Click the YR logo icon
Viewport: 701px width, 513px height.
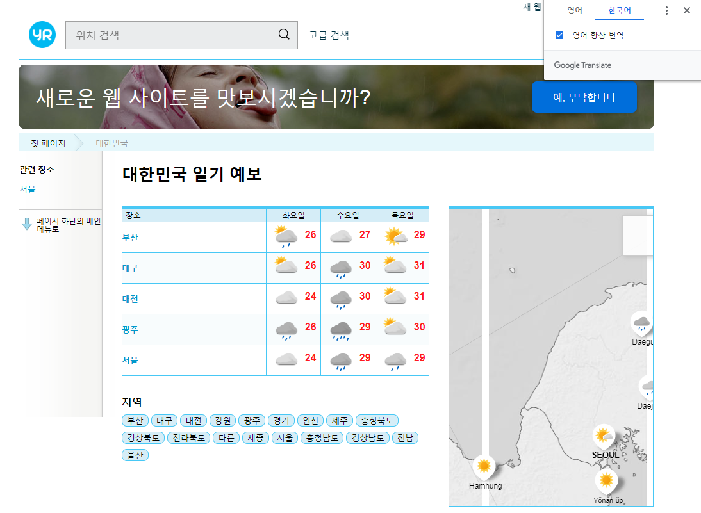click(x=42, y=35)
